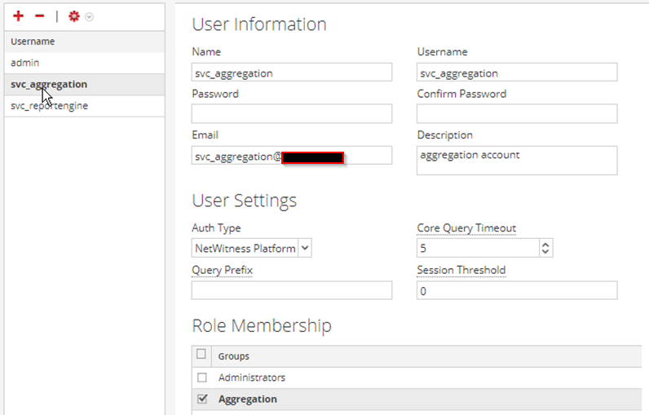
Task: Decrease the Core Query Timeout value
Action: 545,252
